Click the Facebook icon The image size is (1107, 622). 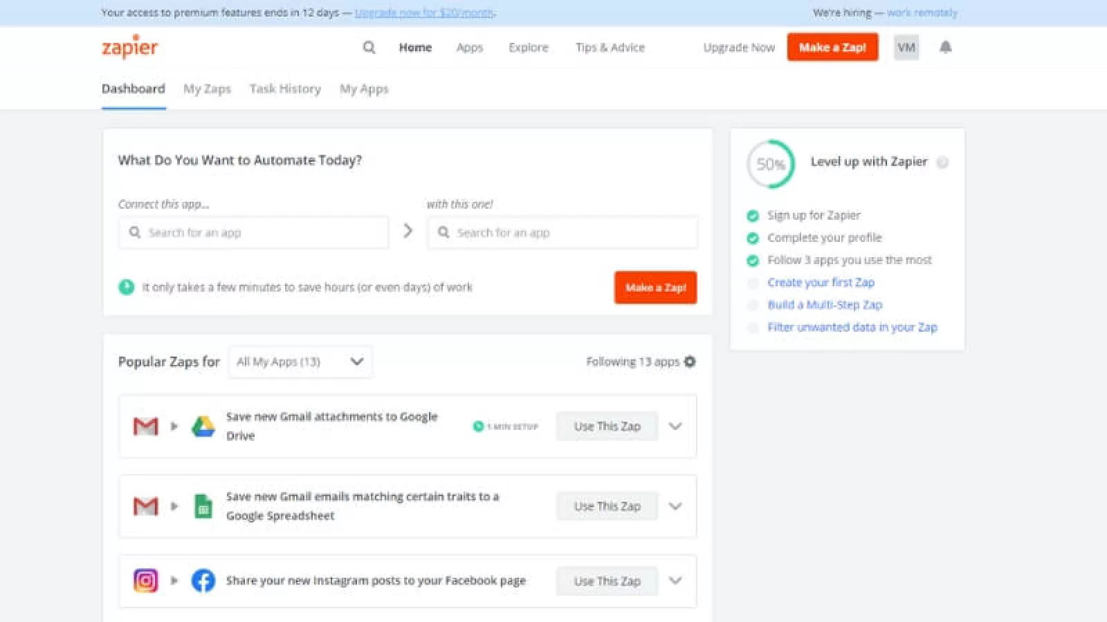click(x=203, y=581)
